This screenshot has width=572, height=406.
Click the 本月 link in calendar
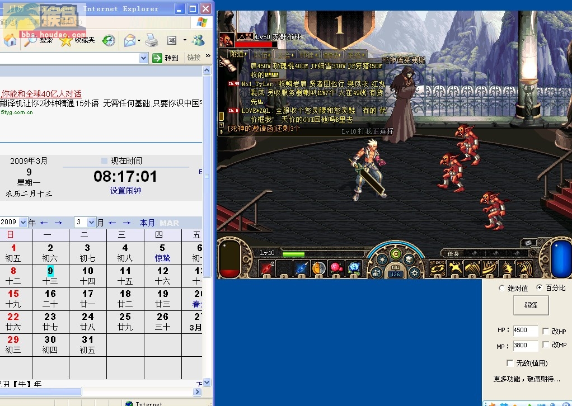pyautogui.click(x=147, y=223)
